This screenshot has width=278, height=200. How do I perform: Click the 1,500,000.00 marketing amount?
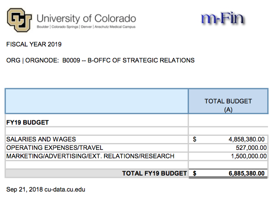248,156
